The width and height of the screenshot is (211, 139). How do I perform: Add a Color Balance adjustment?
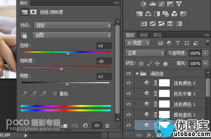click(148, 14)
